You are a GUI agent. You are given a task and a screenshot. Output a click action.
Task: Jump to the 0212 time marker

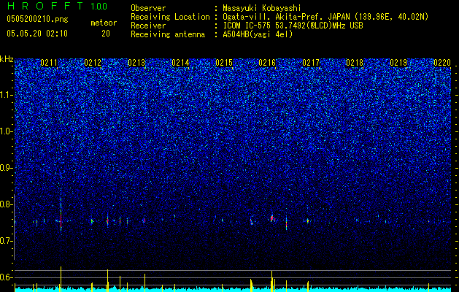(93, 63)
